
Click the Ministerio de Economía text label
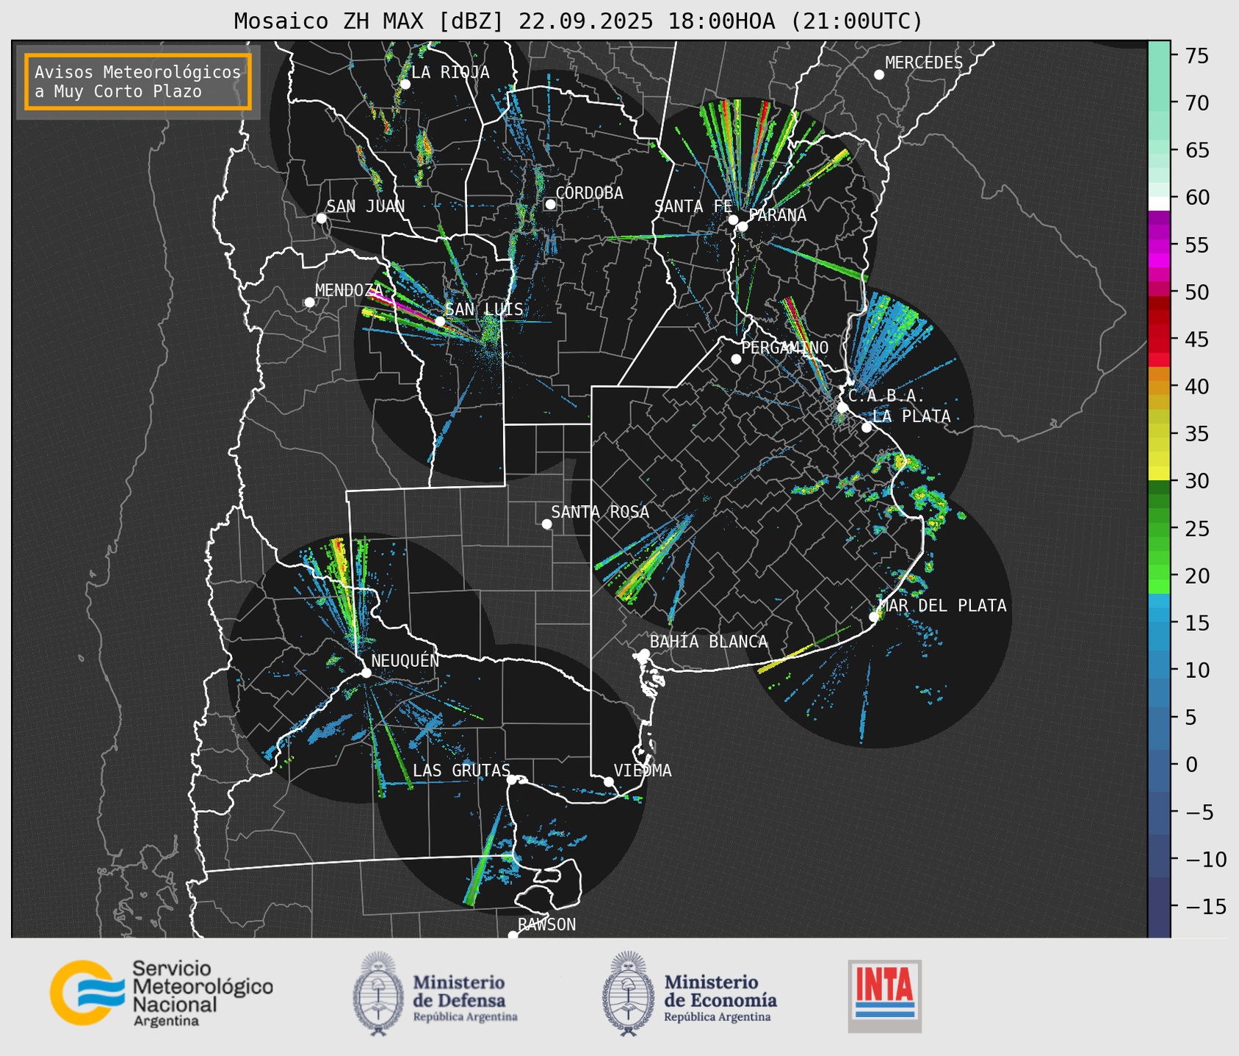pyautogui.click(x=720, y=991)
